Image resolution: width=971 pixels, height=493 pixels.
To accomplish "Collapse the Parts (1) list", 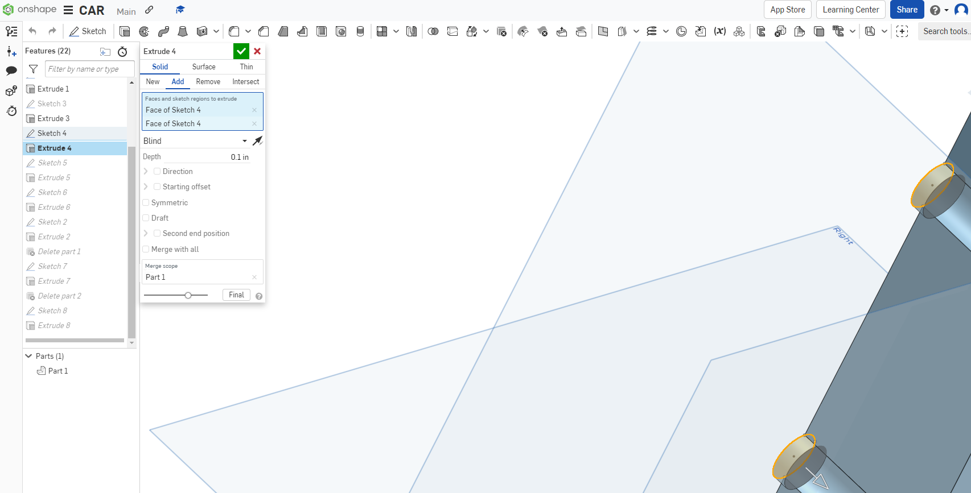I will pyautogui.click(x=28, y=356).
